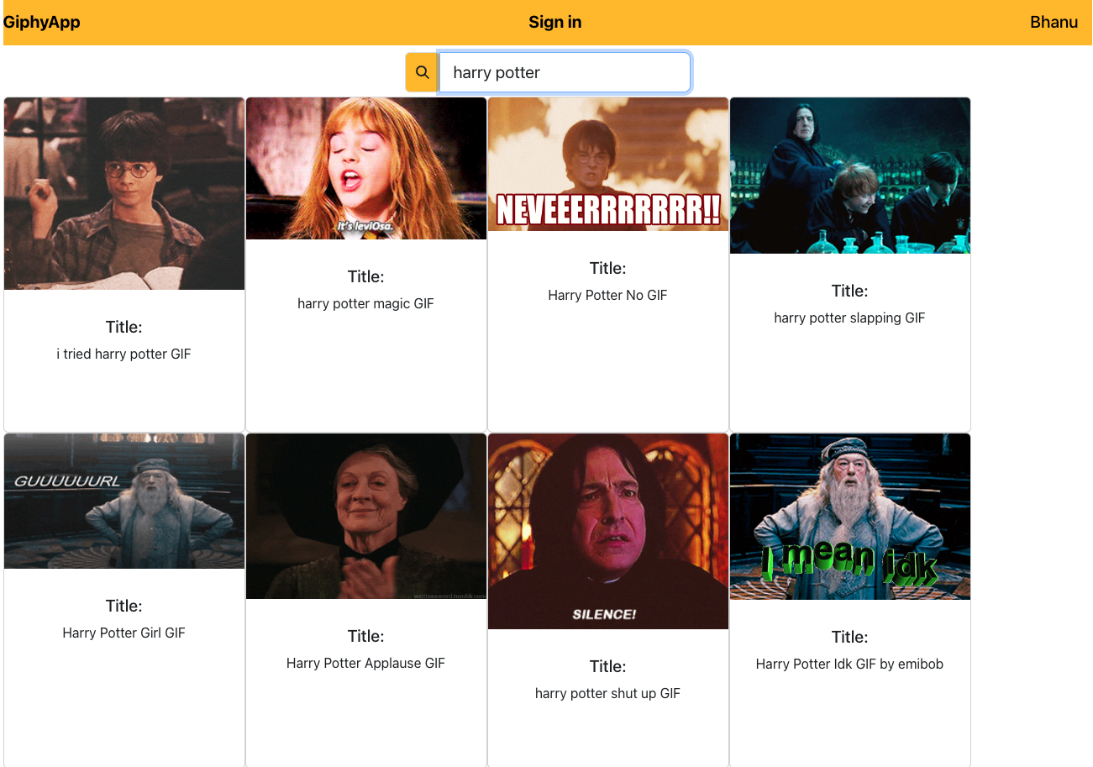Screen dimensions: 1093x767
Task: Click the Sign in link
Action: (554, 23)
